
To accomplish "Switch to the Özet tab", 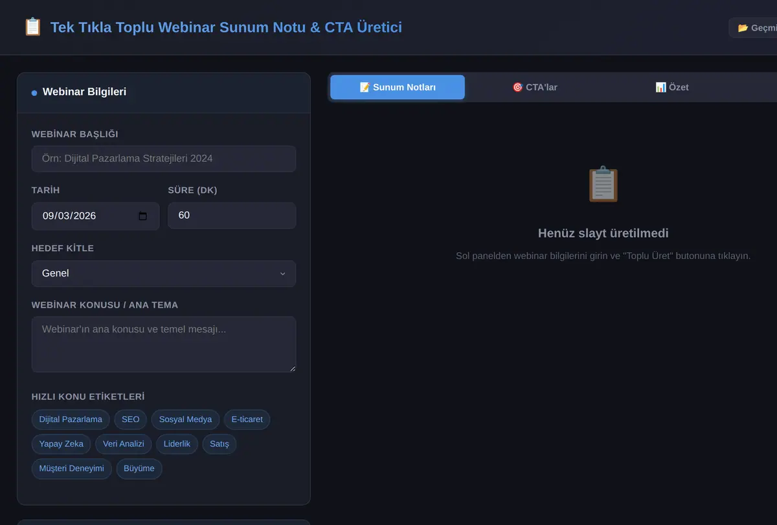I will coord(672,87).
